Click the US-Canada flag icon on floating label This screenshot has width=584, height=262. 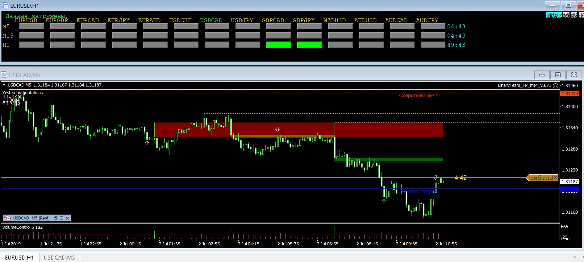coord(7,218)
